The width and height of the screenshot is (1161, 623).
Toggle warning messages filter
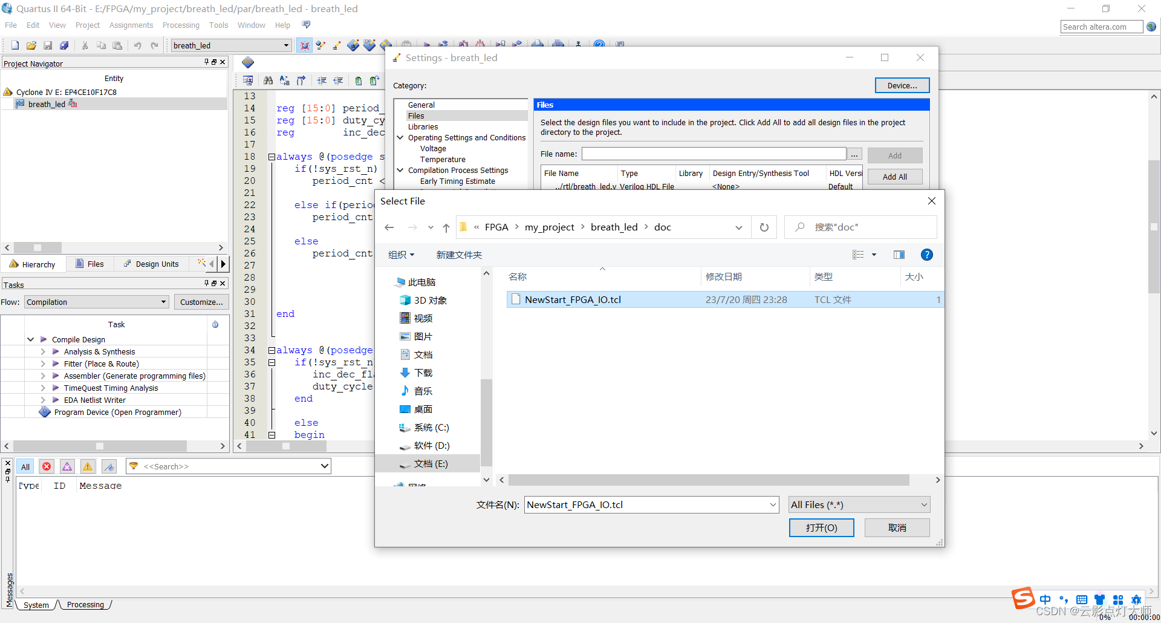point(88,466)
